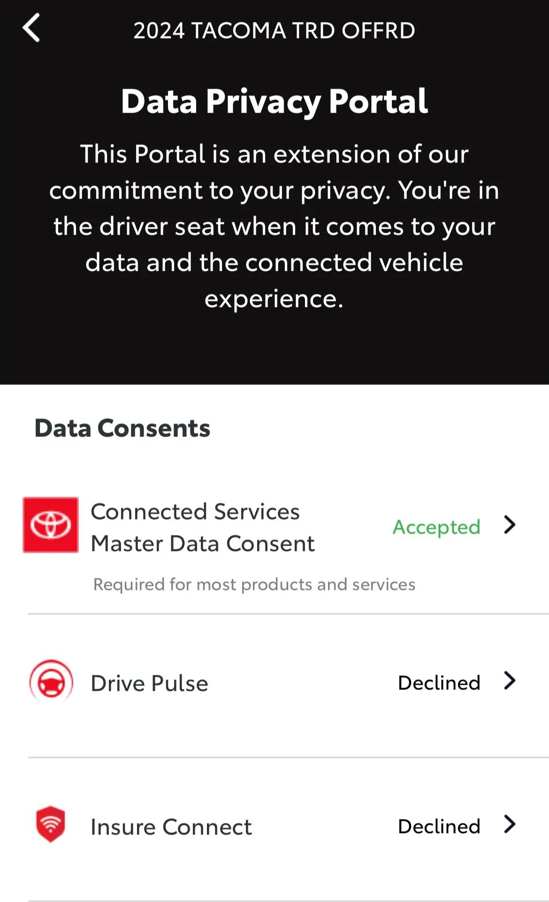Tap Declined status next to Insure Connect
Image resolution: width=549 pixels, height=902 pixels.
(x=439, y=826)
